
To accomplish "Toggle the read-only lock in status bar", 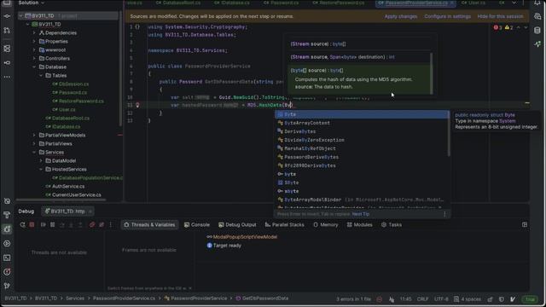I will 490,299.
